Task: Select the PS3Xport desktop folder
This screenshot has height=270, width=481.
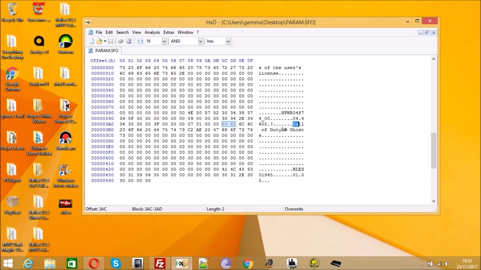Action: 12,173
